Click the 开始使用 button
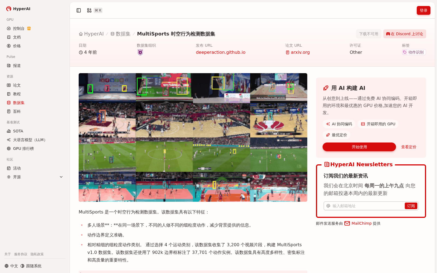 click(x=359, y=147)
